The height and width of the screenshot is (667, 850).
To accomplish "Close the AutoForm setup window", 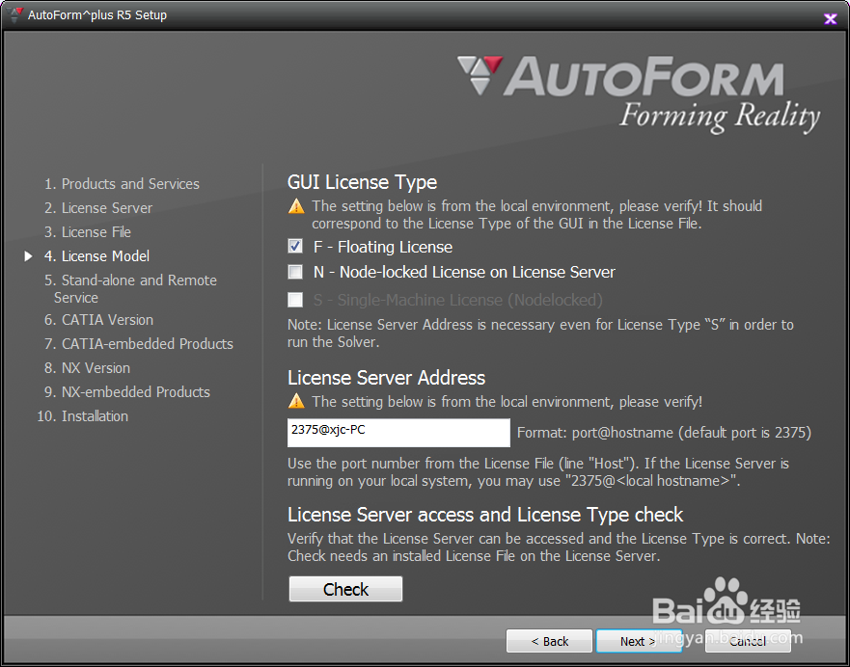I will pos(830,19).
